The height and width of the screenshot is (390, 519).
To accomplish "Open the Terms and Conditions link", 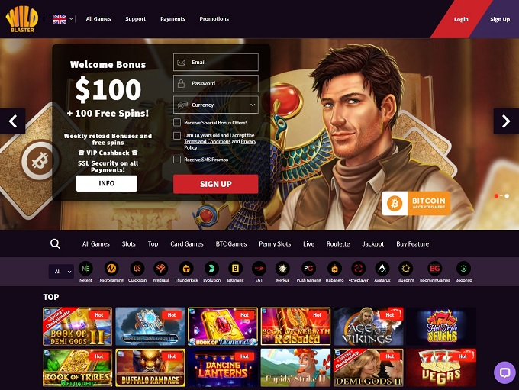I will coord(207,141).
